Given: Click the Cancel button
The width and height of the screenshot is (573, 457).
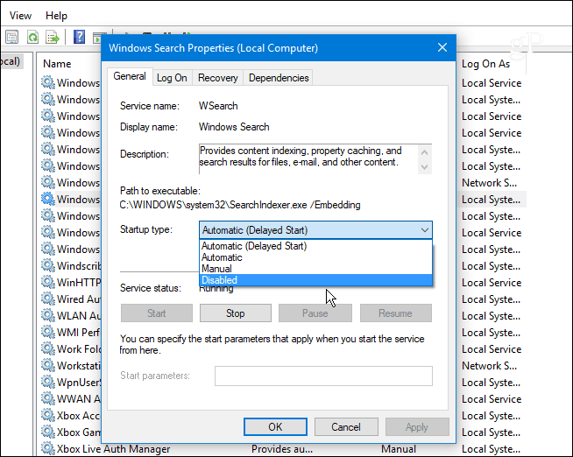Looking at the screenshot, I should pos(346,426).
